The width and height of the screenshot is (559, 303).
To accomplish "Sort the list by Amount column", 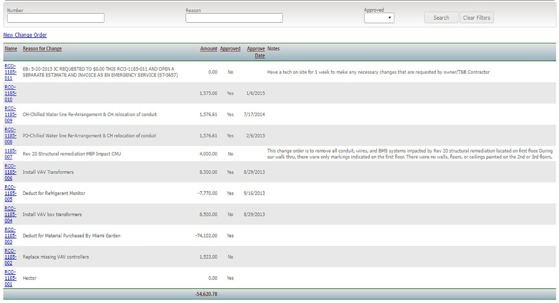I will [208, 49].
